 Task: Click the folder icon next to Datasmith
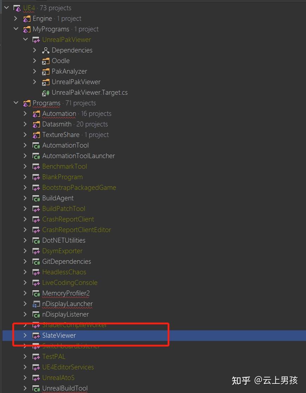click(x=36, y=124)
